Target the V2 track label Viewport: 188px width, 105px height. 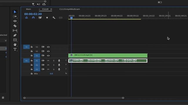(x=37, y=51)
